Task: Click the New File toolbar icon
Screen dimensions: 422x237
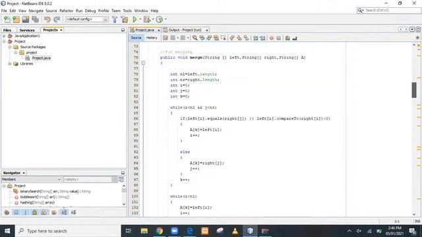Action: click(7, 19)
